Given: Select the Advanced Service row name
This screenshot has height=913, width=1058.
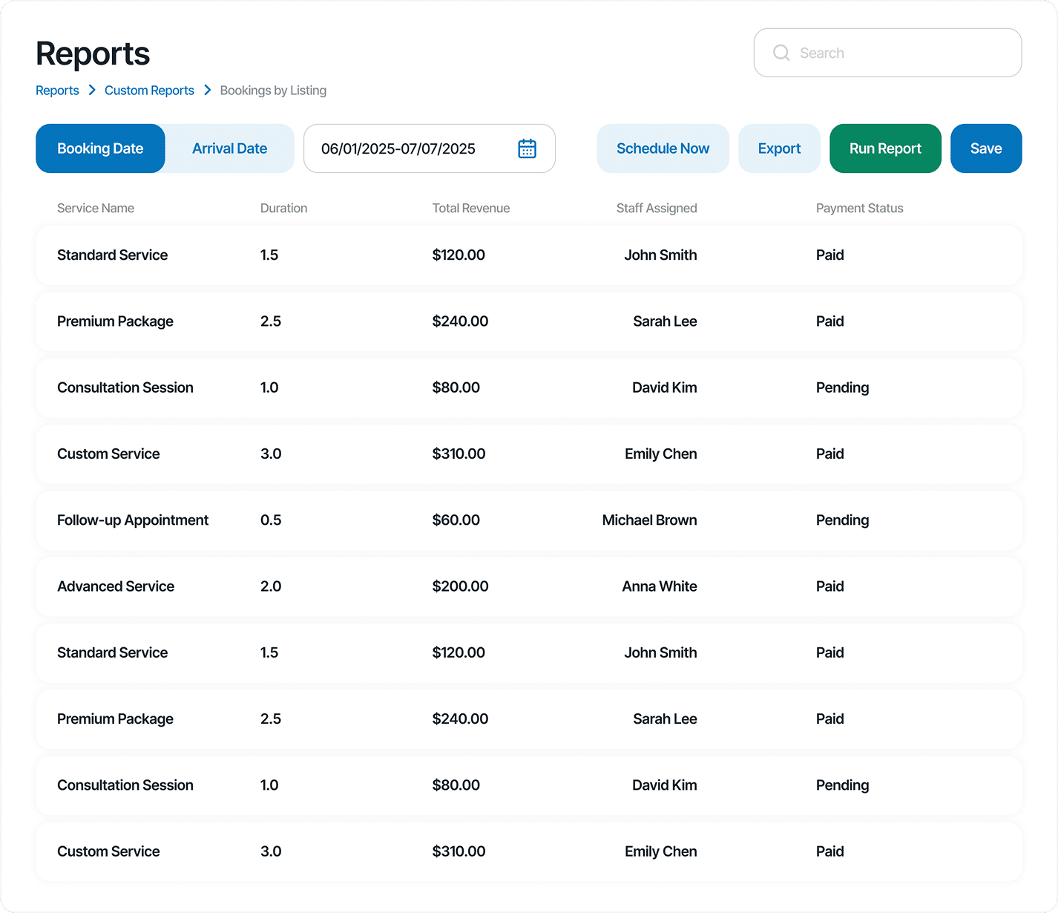Looking at the screenshot, I should (116, 586).
